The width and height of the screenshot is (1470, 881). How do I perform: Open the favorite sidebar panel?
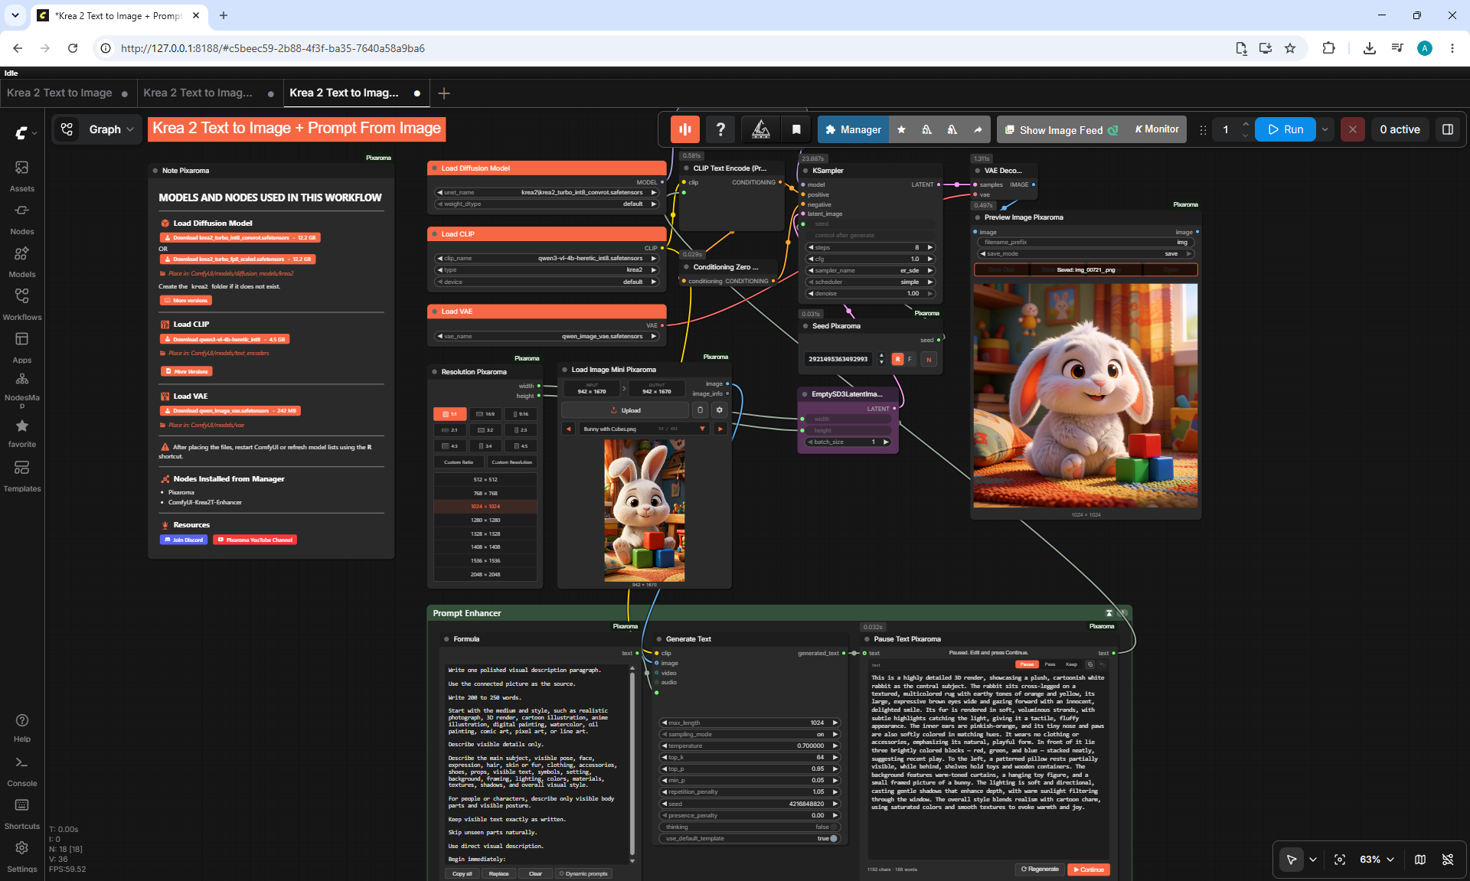click(21, 433)
